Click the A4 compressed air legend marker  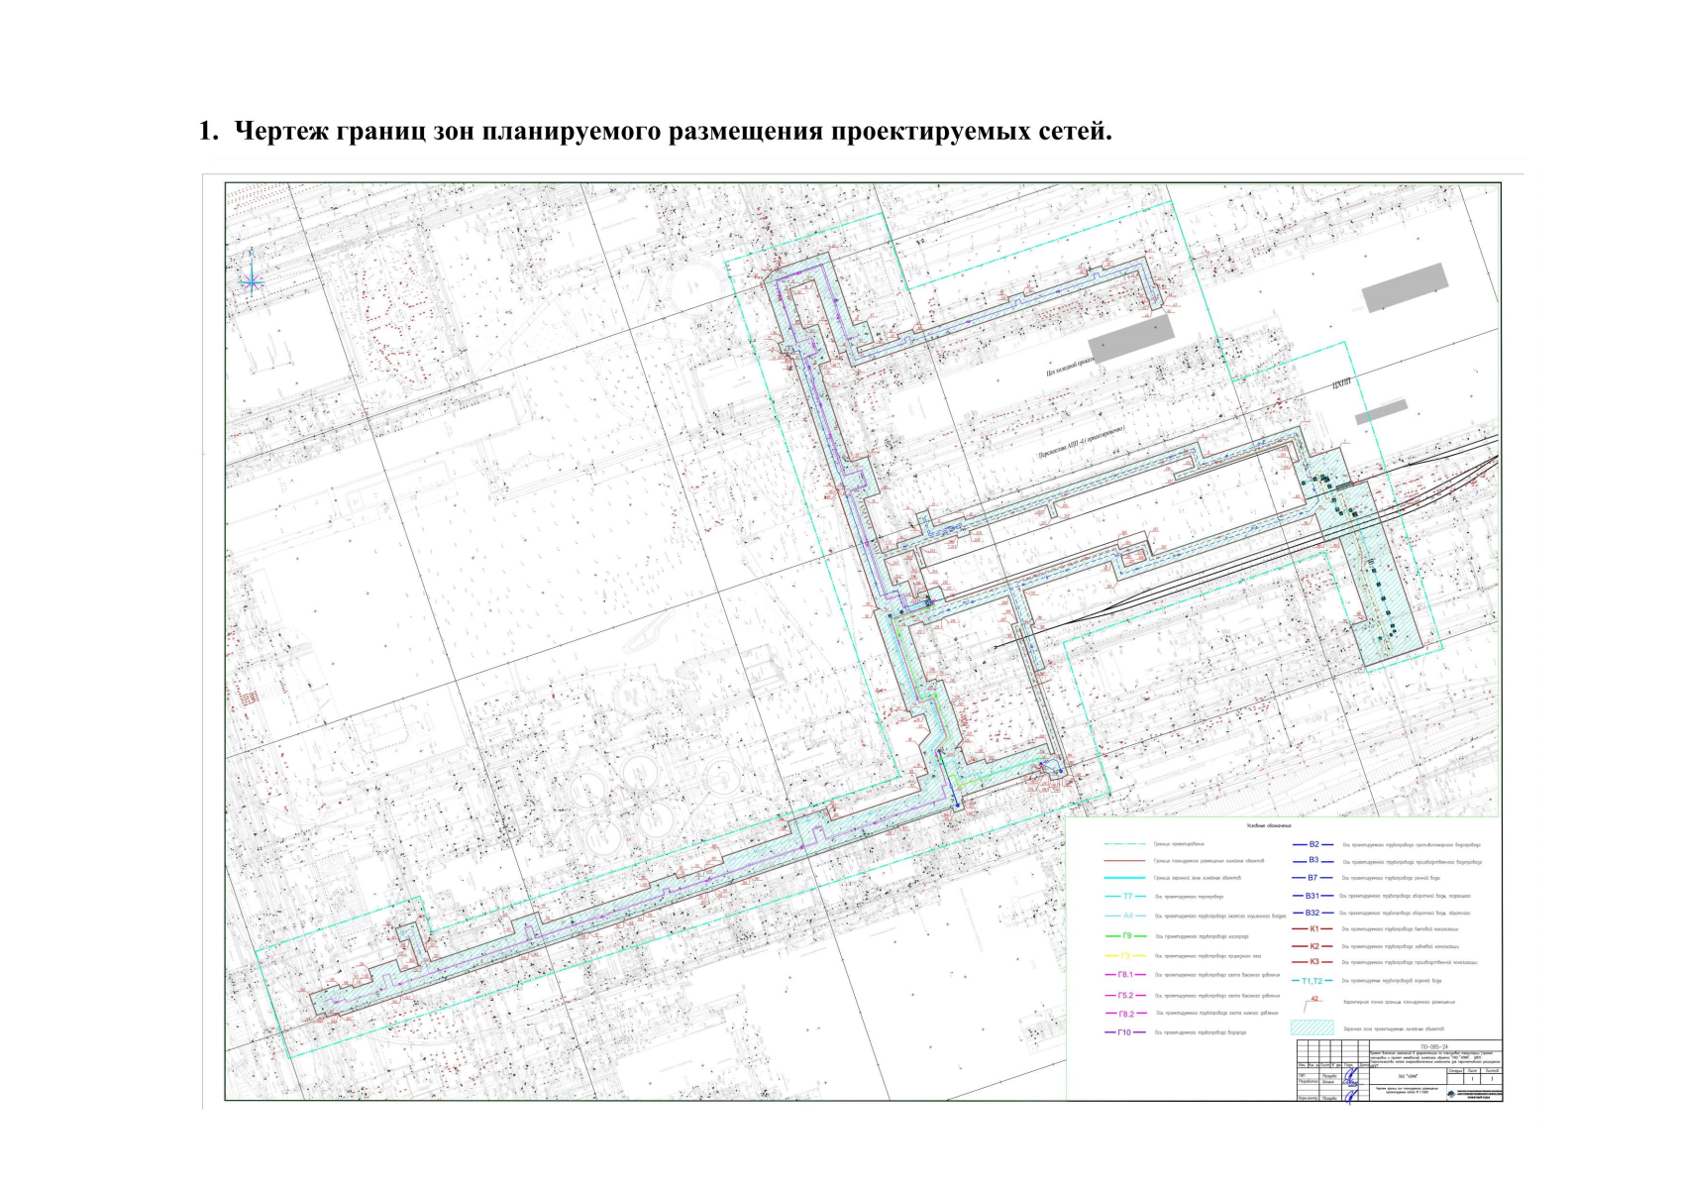pos(1126,916)
